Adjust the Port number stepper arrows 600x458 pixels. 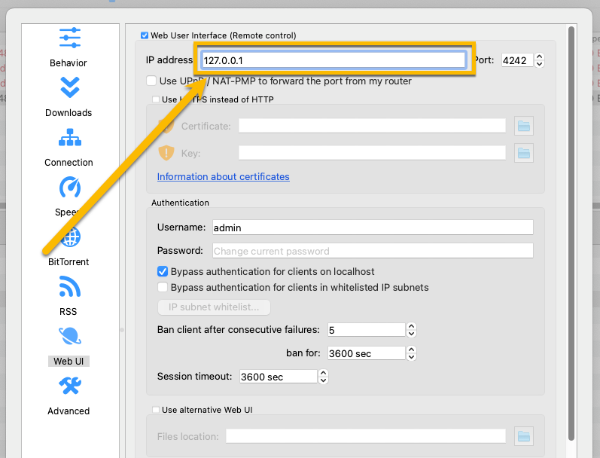[539, 60]
